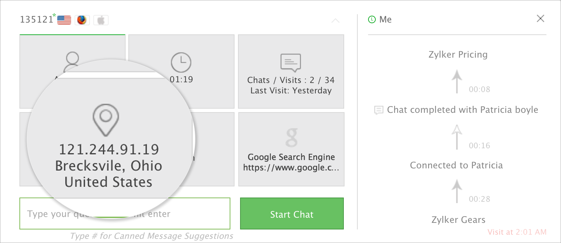Collapse the visitor details panel with chevron
Screen dimensions: 561x243
pos(335,21)
